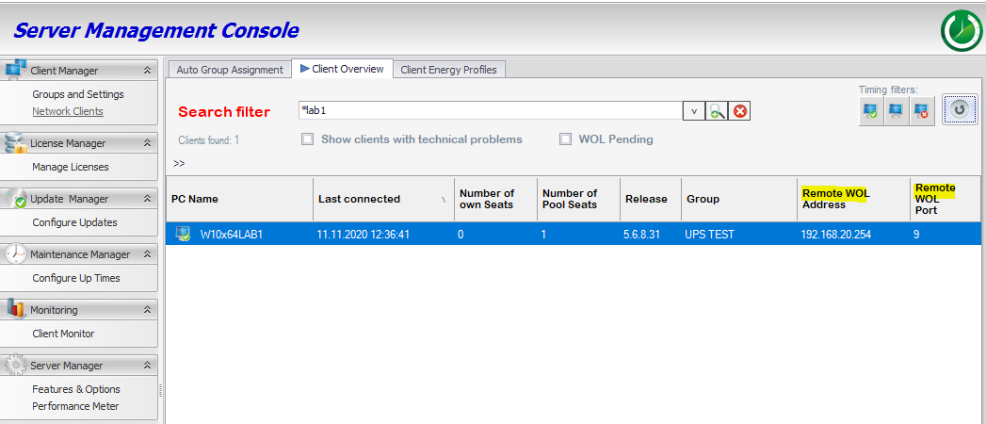Click the green-check monitor timing filter
The width and height of the screenshot is (986, 424).
(871, 111)
